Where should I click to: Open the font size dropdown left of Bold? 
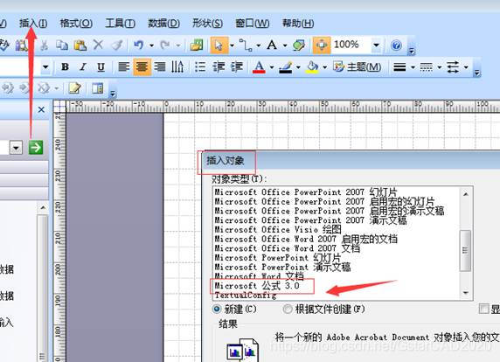pyautogui.click(x=45, y=67)
